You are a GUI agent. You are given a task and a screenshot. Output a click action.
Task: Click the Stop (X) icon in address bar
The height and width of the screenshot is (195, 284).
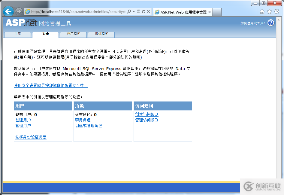point(148,11)
